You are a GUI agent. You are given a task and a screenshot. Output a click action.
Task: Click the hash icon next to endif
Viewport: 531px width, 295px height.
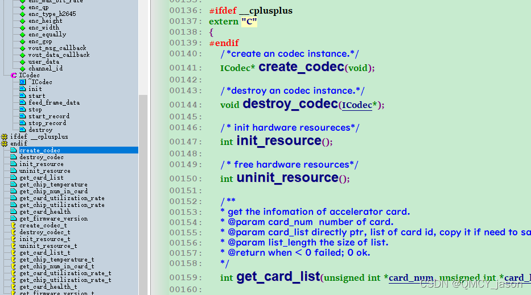(5, 143)
